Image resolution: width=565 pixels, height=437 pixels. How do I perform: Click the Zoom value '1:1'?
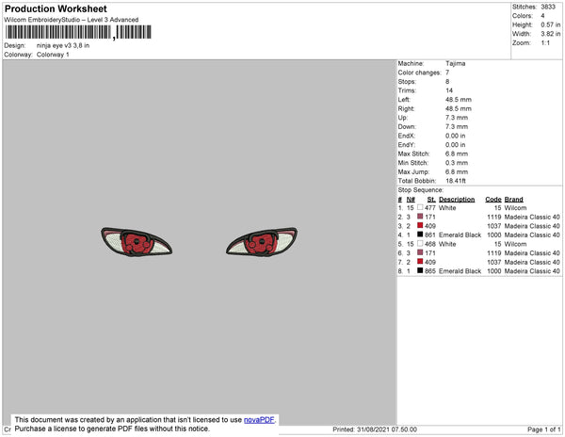click(545, 43)
